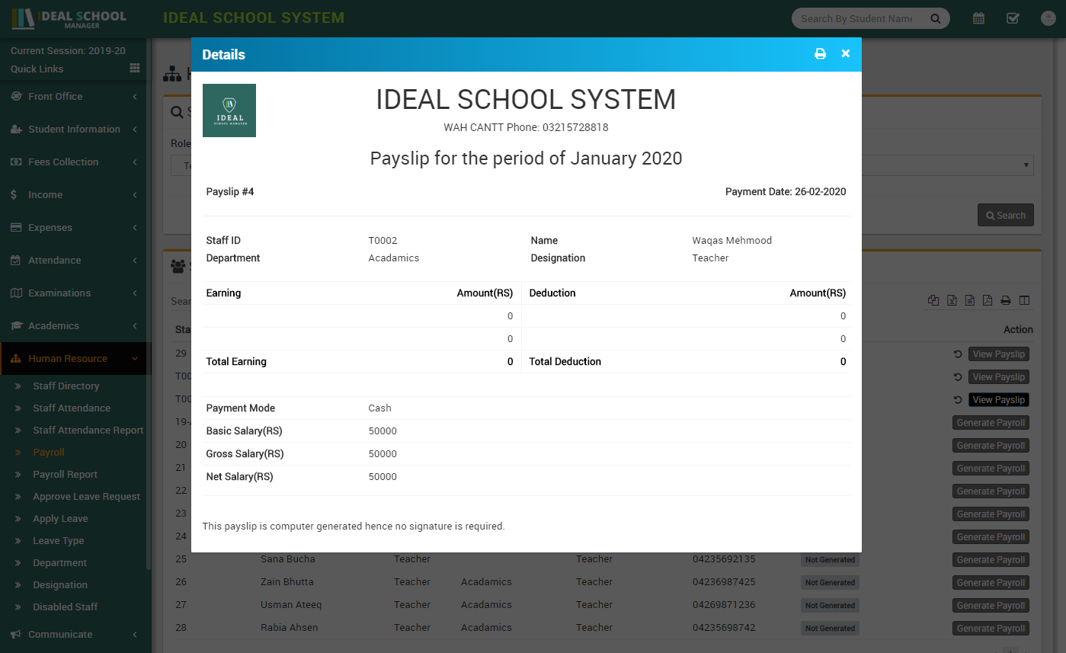Click the Print icon above staff table
This screenshot has height=653, width=1066.
pyautogui.click(x=1006, y=300)
